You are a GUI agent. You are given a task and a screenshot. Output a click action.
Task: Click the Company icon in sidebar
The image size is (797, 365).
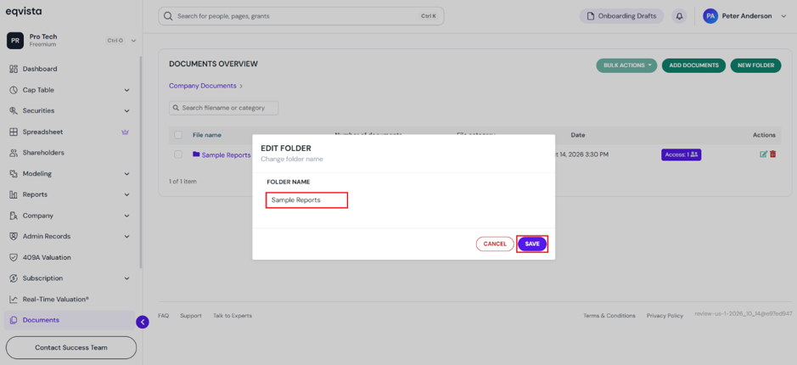click(x=14, y=216)
